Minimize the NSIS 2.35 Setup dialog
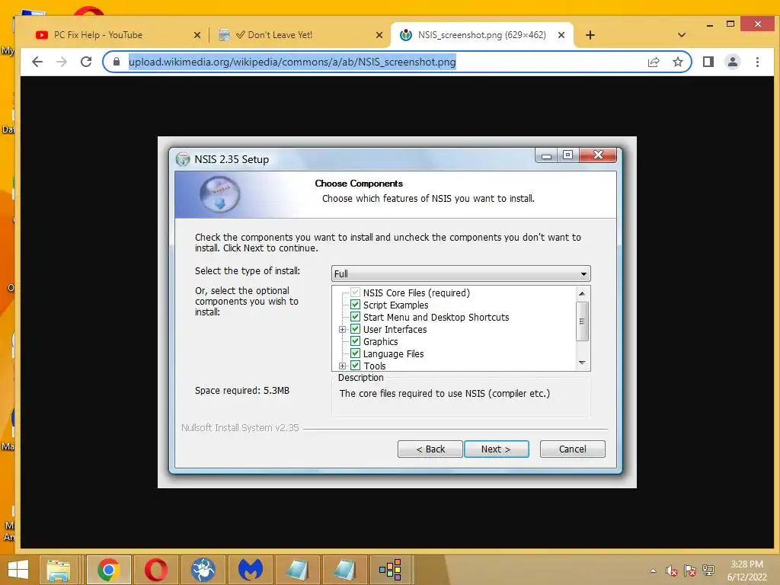Viewport: 780px width, 585px height. pos(546,155)
